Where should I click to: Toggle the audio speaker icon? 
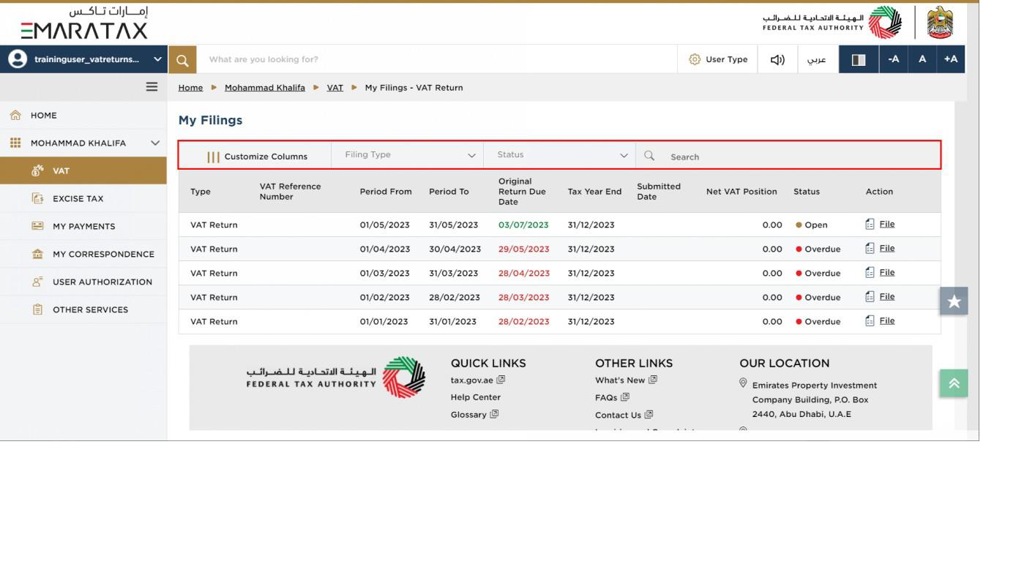coord(777,59)
